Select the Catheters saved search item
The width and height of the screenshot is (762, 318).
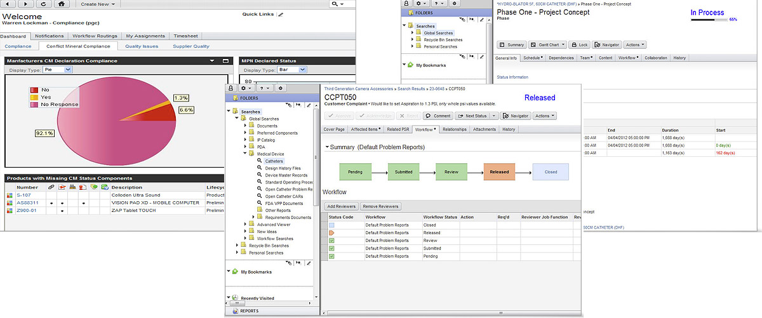[274, 161]
